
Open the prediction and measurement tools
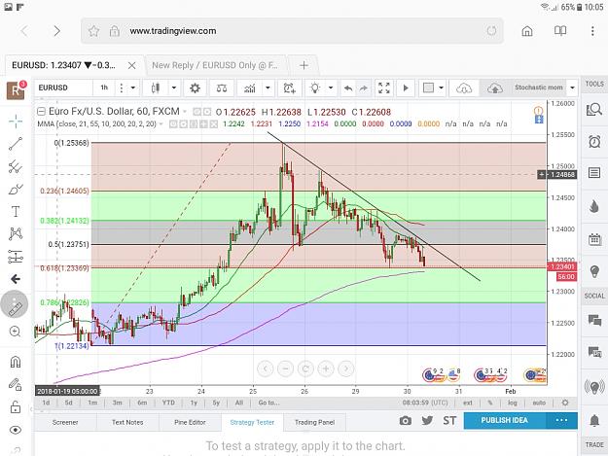pos(16,257)
